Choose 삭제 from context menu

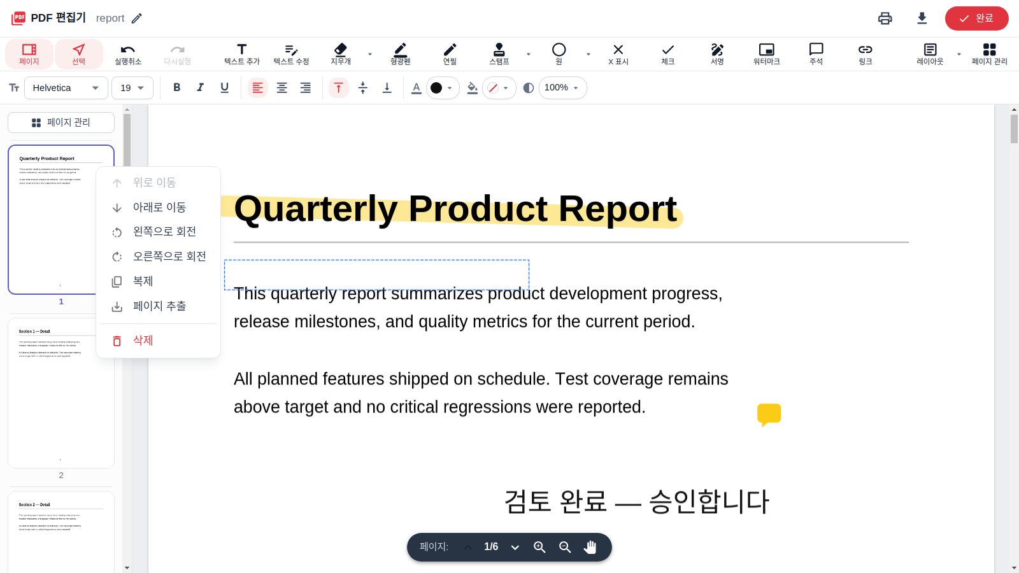158,341
